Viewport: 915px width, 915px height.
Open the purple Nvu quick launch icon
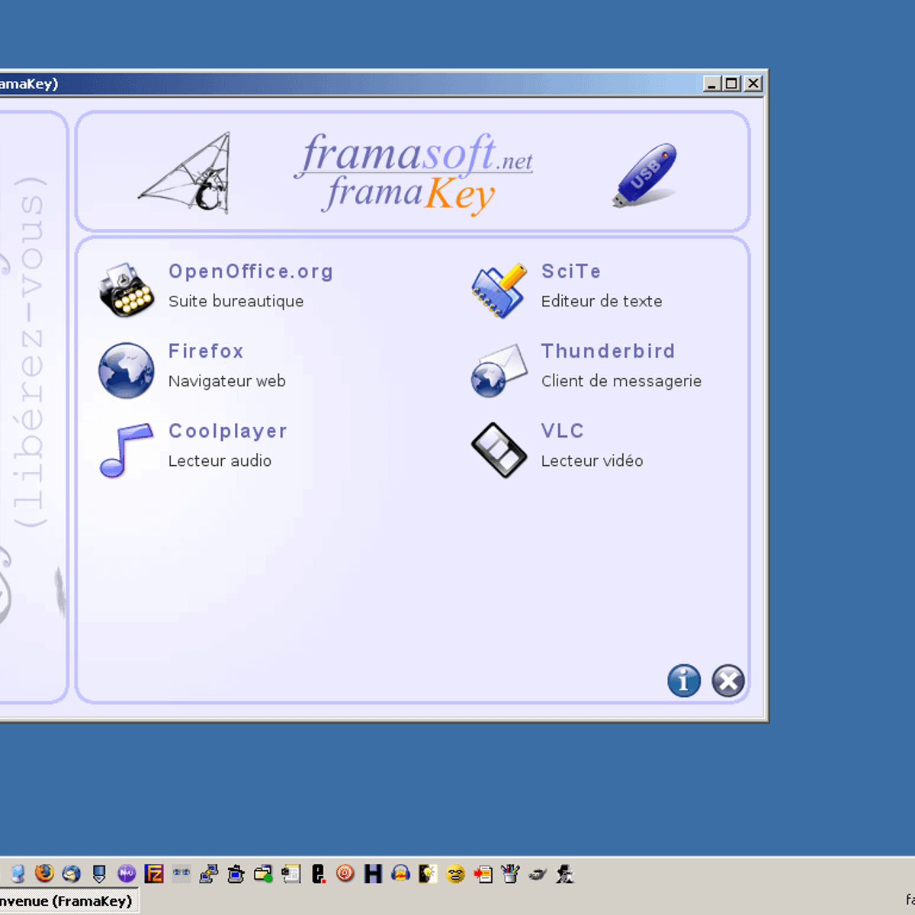pos(127,873)
